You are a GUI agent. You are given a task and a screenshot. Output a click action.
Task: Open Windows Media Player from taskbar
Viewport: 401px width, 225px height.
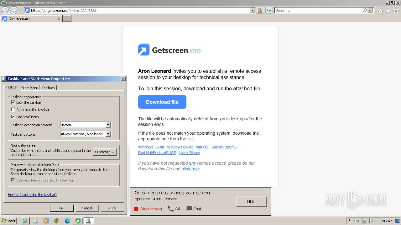[46, 221]
